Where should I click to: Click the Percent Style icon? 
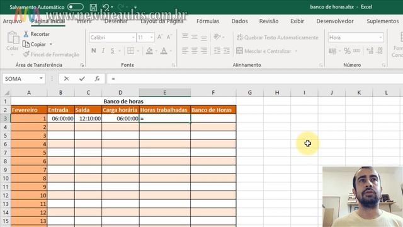point(347,51)
